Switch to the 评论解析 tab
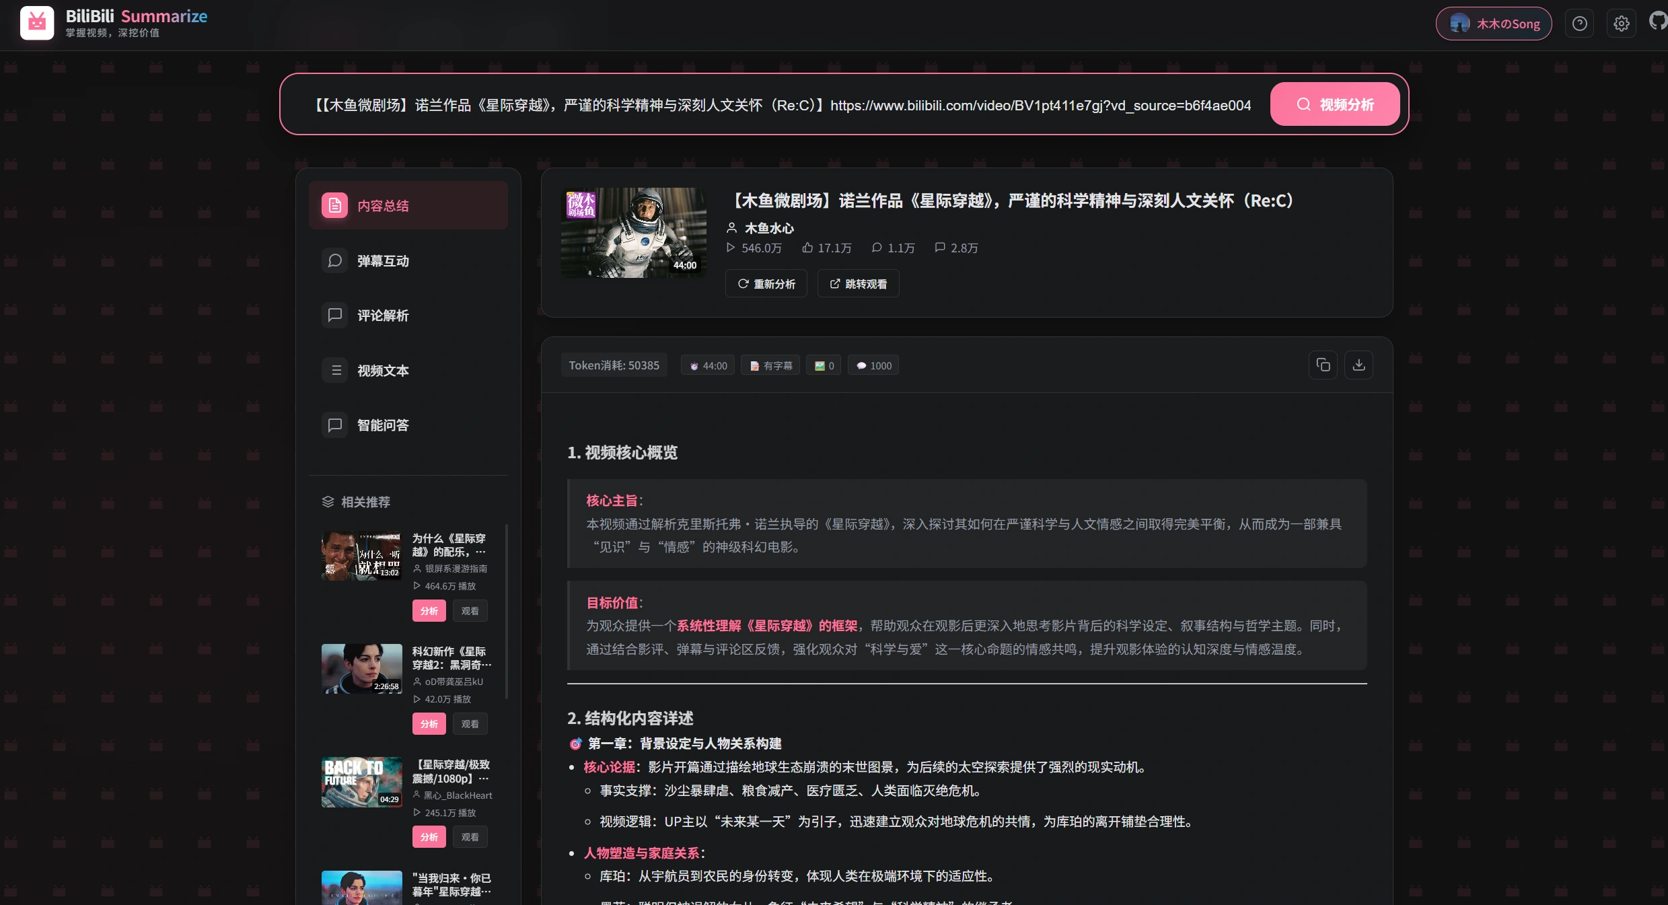This screenshot has width=1668, height=905. (408, 315)
